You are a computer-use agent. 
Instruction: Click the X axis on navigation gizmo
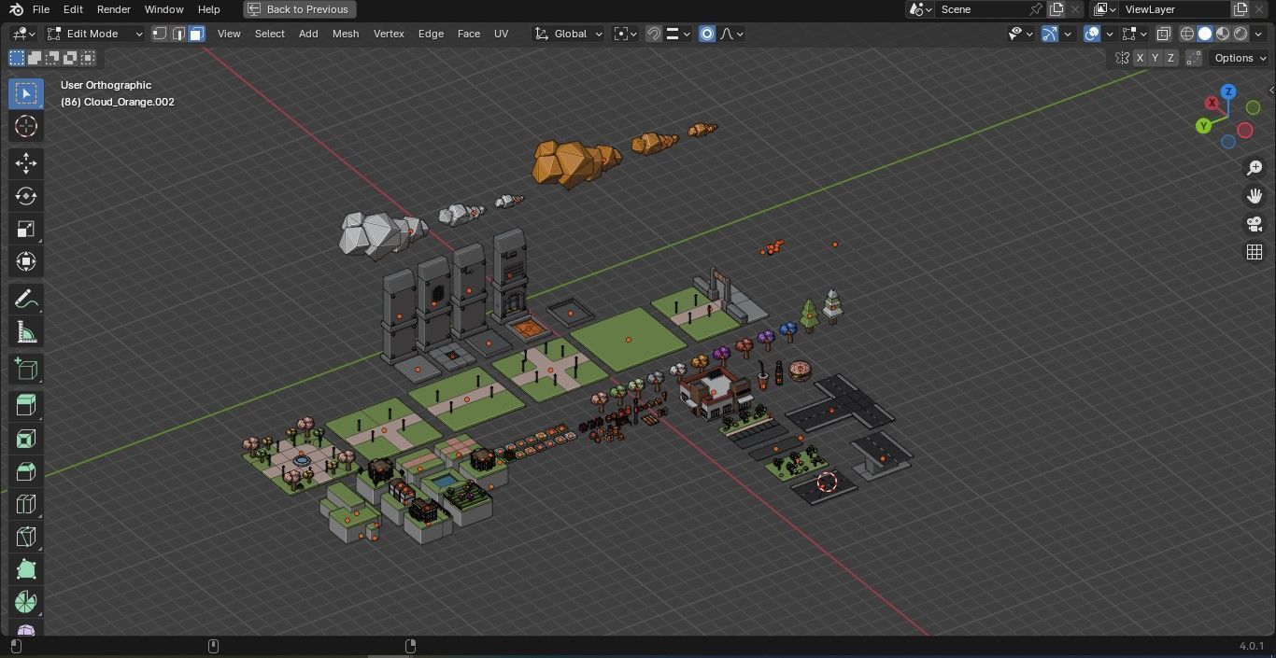(1212, 103)
